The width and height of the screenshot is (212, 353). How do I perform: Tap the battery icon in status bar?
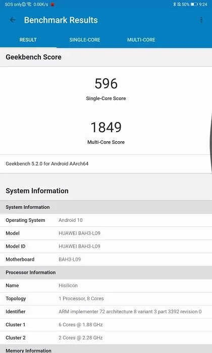pyautogui.click(x=194, y=4)
